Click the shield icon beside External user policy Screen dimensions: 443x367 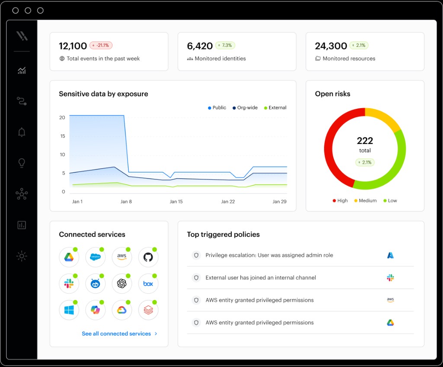[196, 278]
